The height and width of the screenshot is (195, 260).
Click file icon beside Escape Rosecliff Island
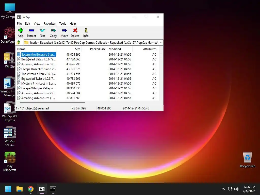pos(19,69)
